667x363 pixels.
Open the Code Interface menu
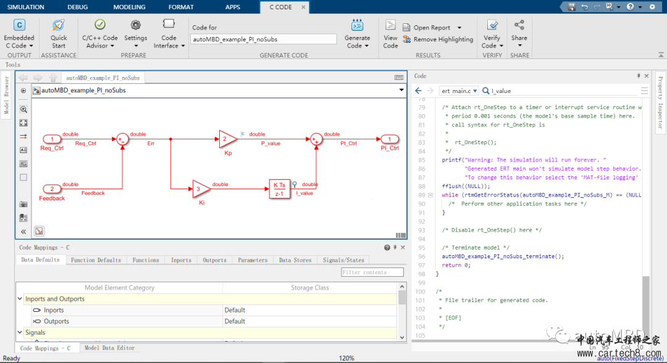click(169, 34)
